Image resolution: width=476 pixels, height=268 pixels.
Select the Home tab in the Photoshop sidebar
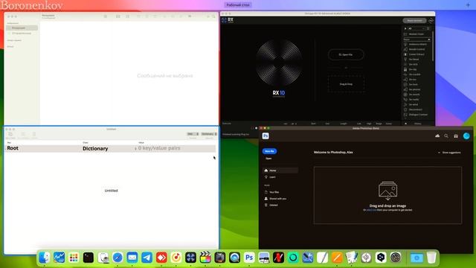[x=280, y=170]
